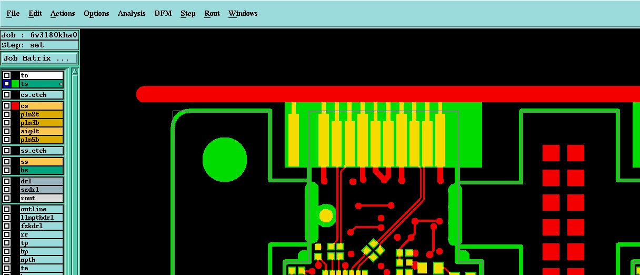Select the 'outline' layer name
Screen dimensions: 640x275
click(x=42, y=209)
